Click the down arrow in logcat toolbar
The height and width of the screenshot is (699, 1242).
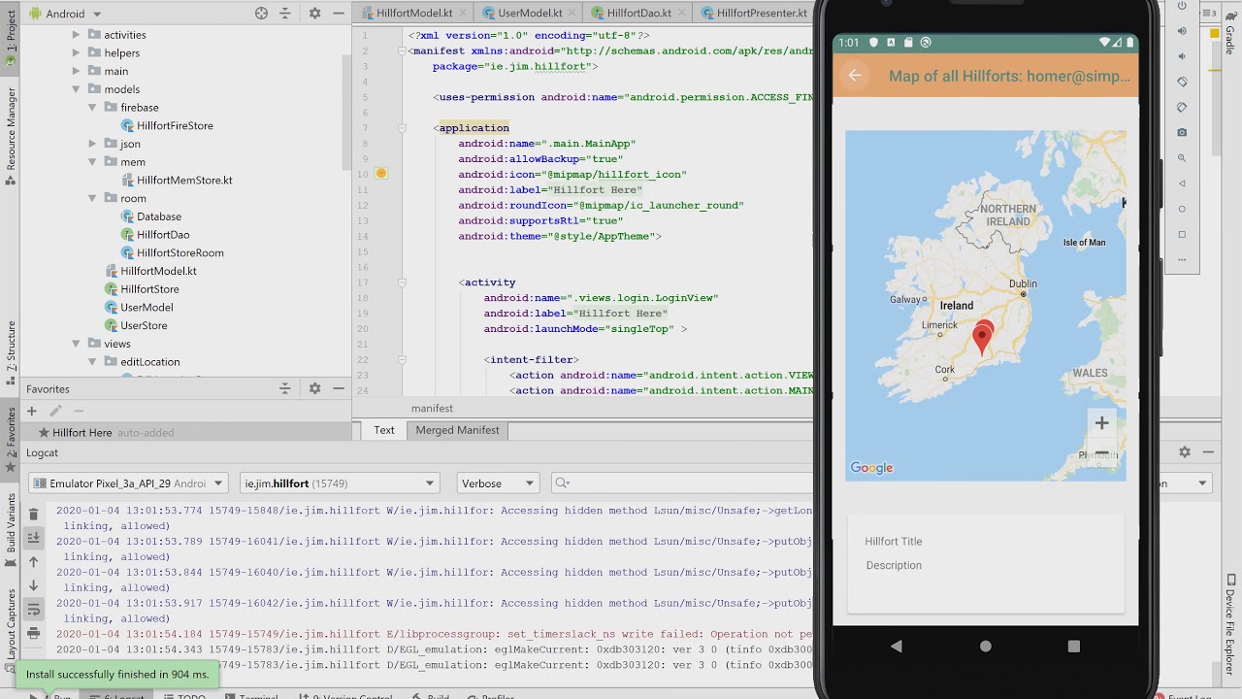(33, 585)
